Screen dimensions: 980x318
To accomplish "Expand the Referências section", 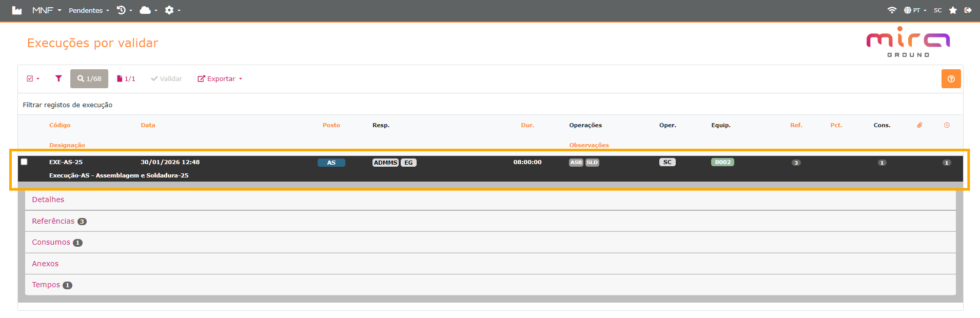I will pos(53,221).
